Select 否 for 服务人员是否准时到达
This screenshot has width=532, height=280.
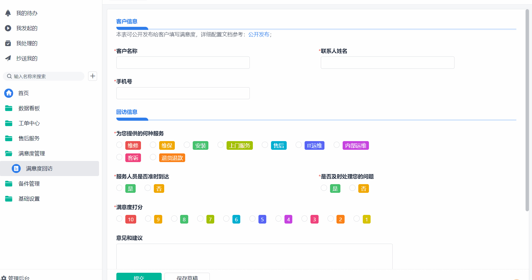(x=148, y=188)
